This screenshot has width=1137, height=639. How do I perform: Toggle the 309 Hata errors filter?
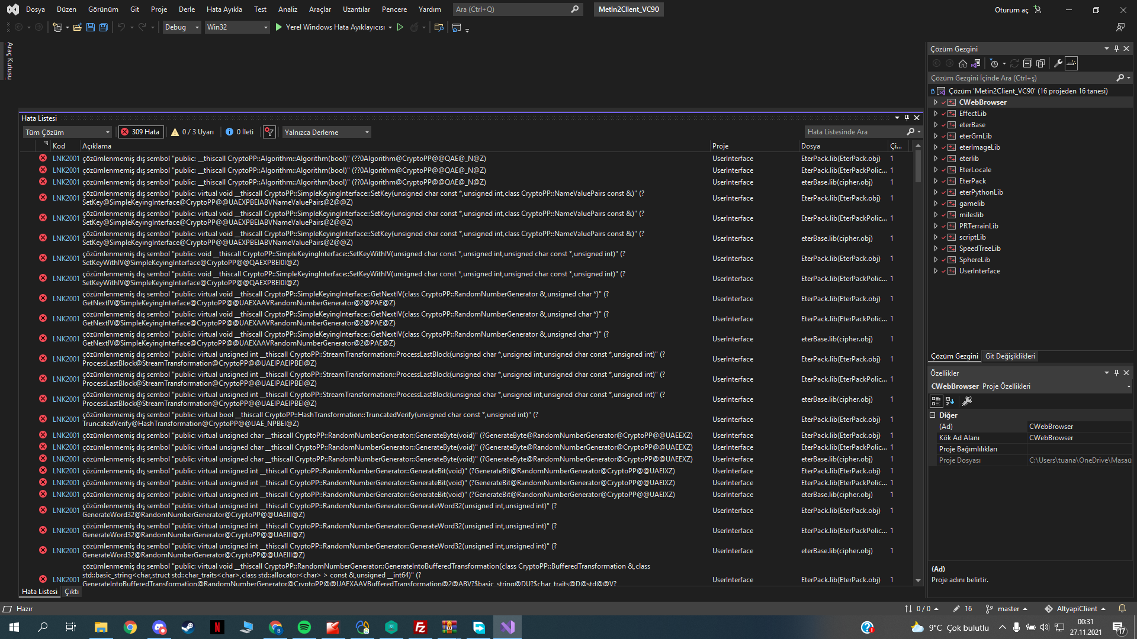(x=141, y=132)
